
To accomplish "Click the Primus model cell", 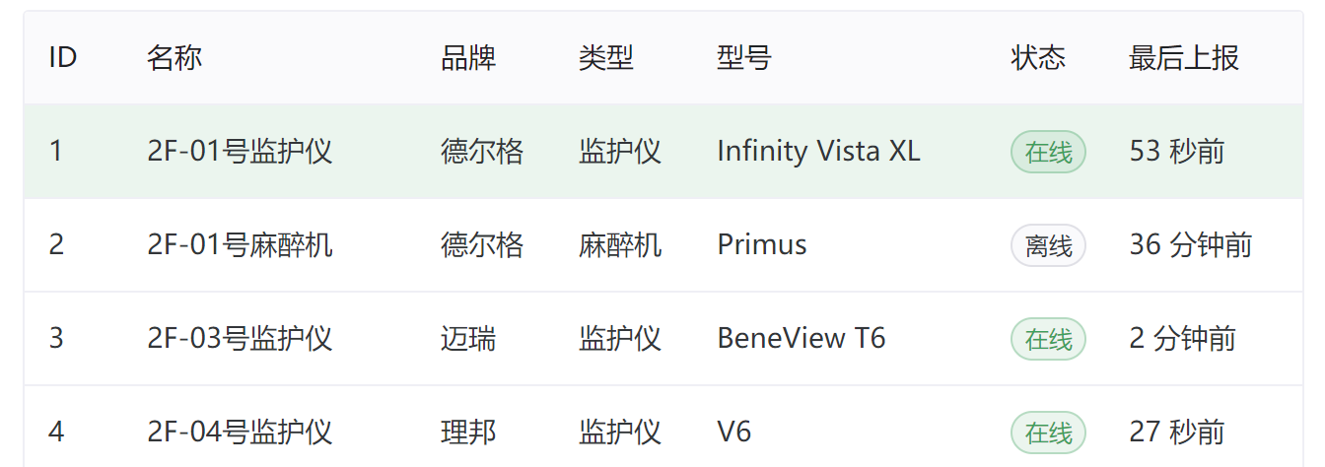I will point(762,244).
